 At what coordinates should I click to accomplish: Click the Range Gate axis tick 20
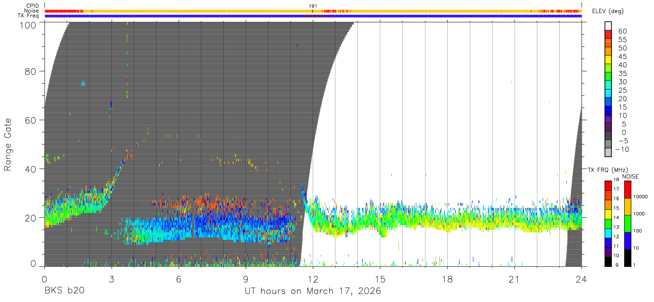(31, 218)
